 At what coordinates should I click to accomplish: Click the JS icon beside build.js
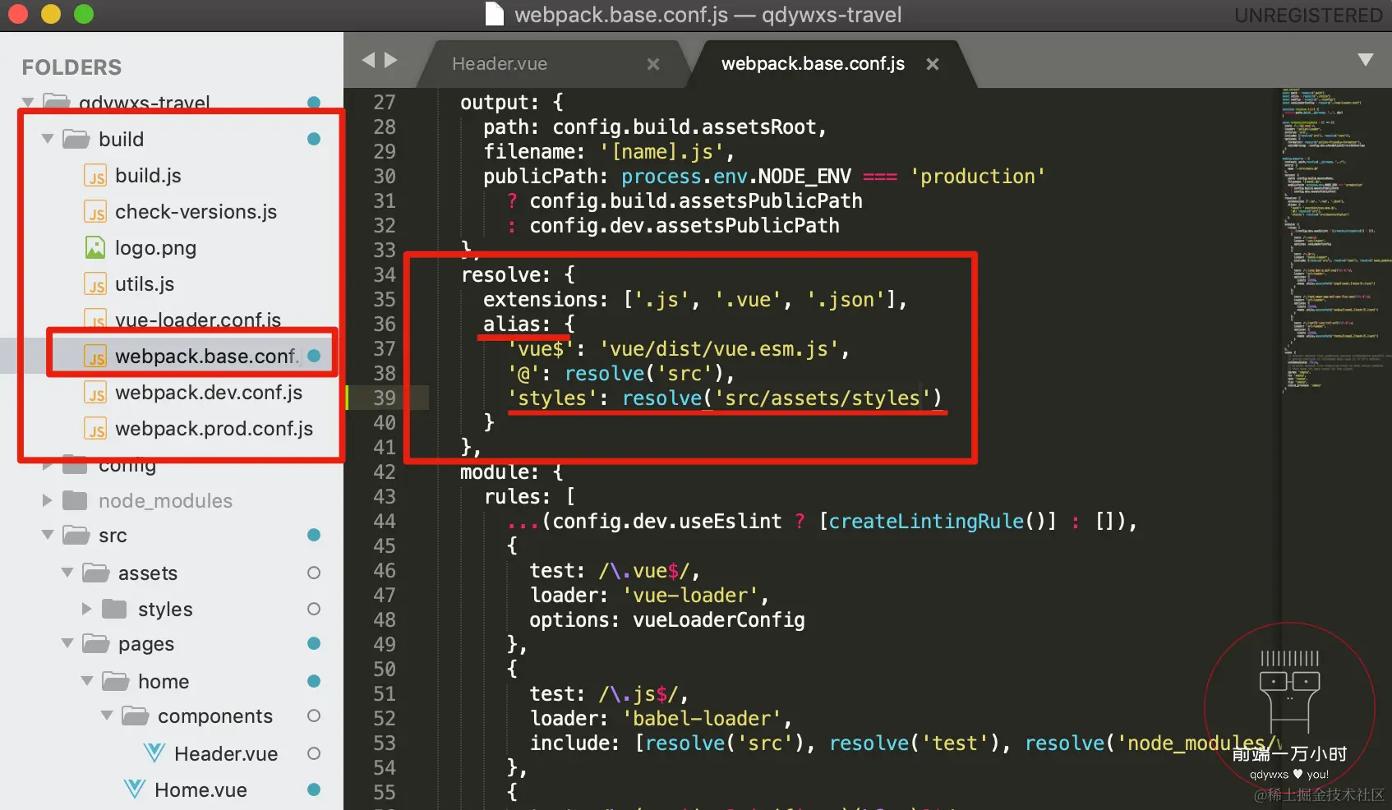click(x=95, y=176)
